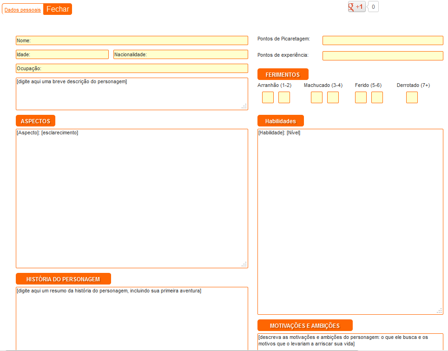Toggle the Derrotado (7+) box
This screenshot has height=351, width=448.
point(412,98)
